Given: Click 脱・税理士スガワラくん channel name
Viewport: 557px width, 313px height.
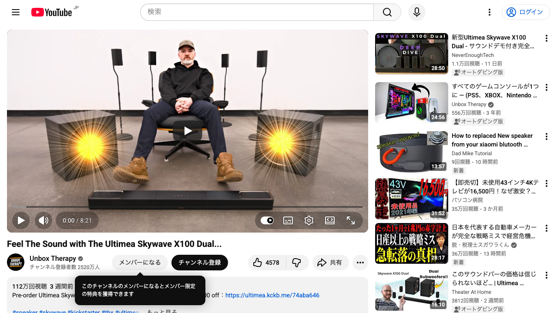Looking at the screenshot, I should click(x=480, y=245).
